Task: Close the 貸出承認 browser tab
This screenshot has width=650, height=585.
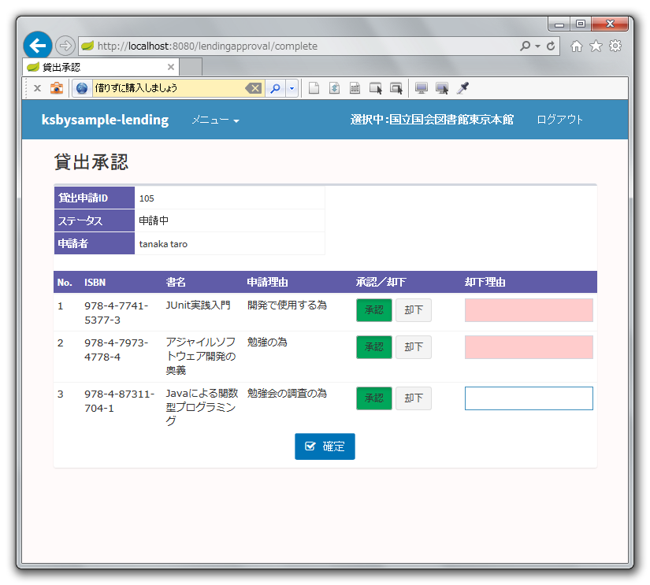Action: click(171, 67)
